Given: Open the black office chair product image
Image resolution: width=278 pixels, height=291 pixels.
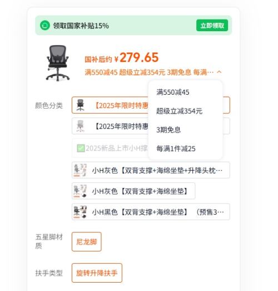Looking at the screenshot, I should tap(58, 63).
